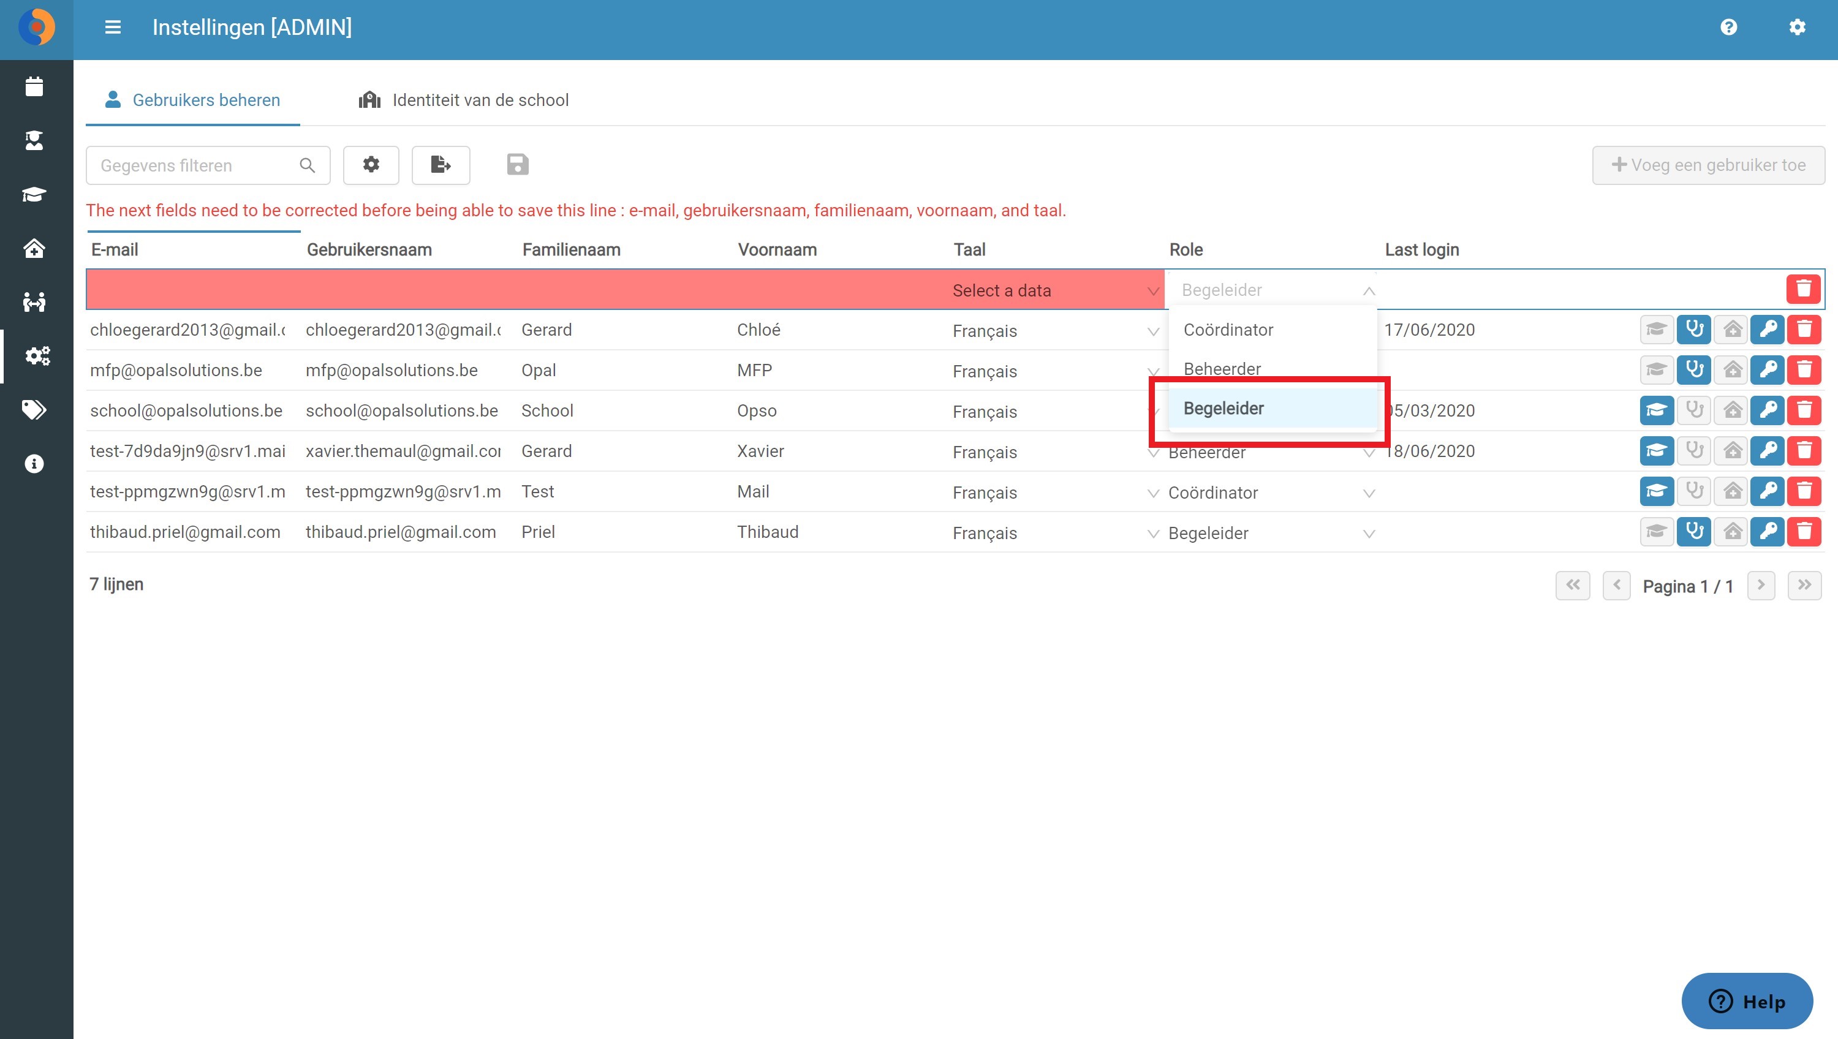Open the Taal dropdown for Thibaud Priel
The width and height of the screenshot is (1838, 1039).
pyautogui.click(x=1055, y=533)
